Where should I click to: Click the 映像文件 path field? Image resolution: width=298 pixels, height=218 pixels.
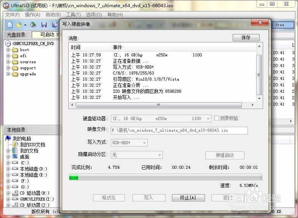[x=179, y=131]
